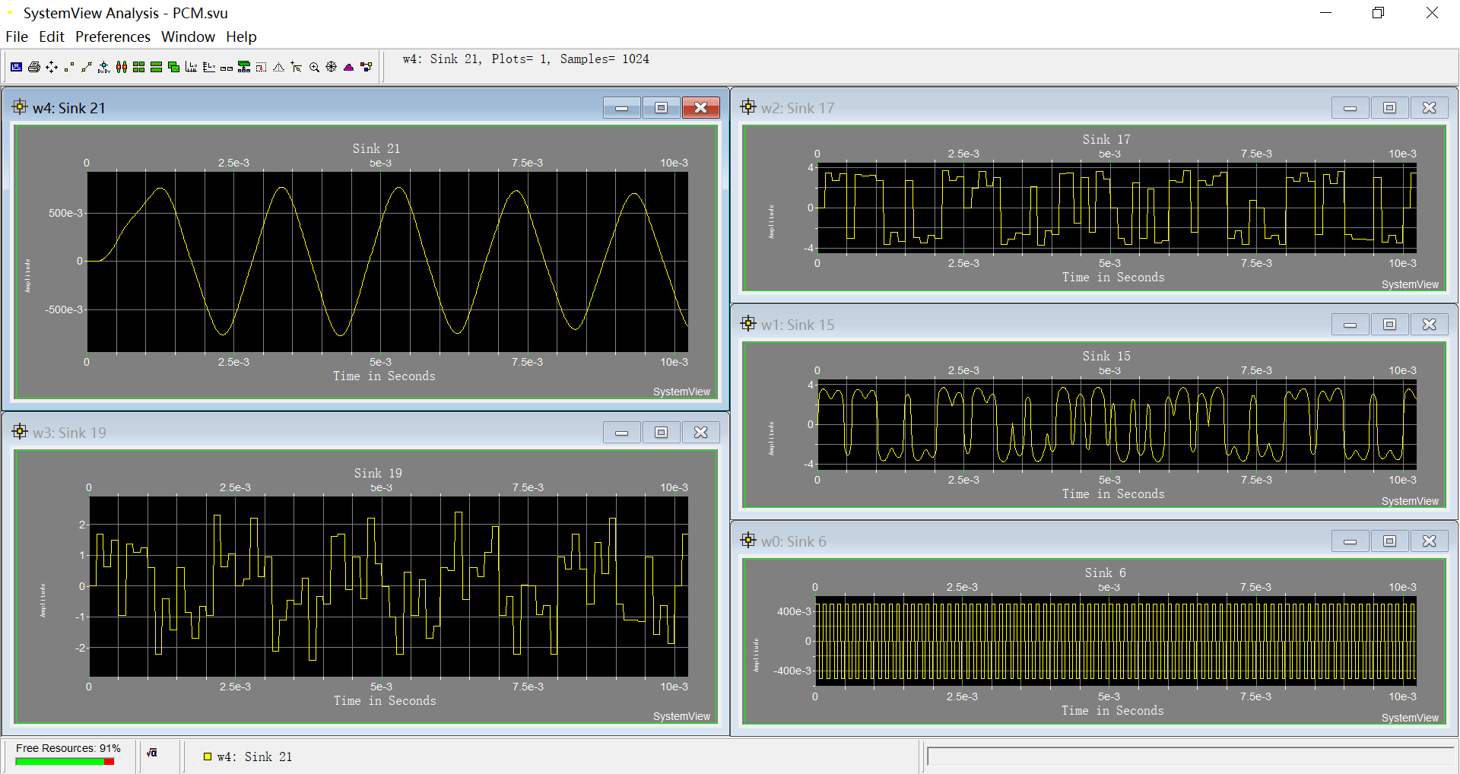Click the "Sink 19" plot title
Image resolution: width=1460 pixels, height=774 pixels.
378,473
